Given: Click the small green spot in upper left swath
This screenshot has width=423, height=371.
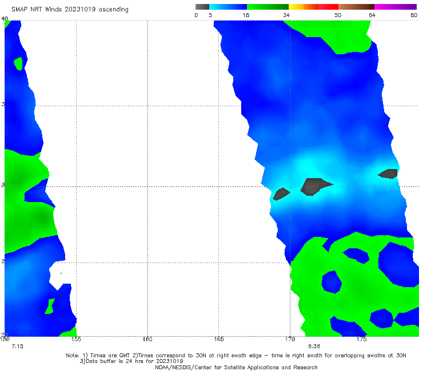Looking at the screenshot, I should coord(19,63).
